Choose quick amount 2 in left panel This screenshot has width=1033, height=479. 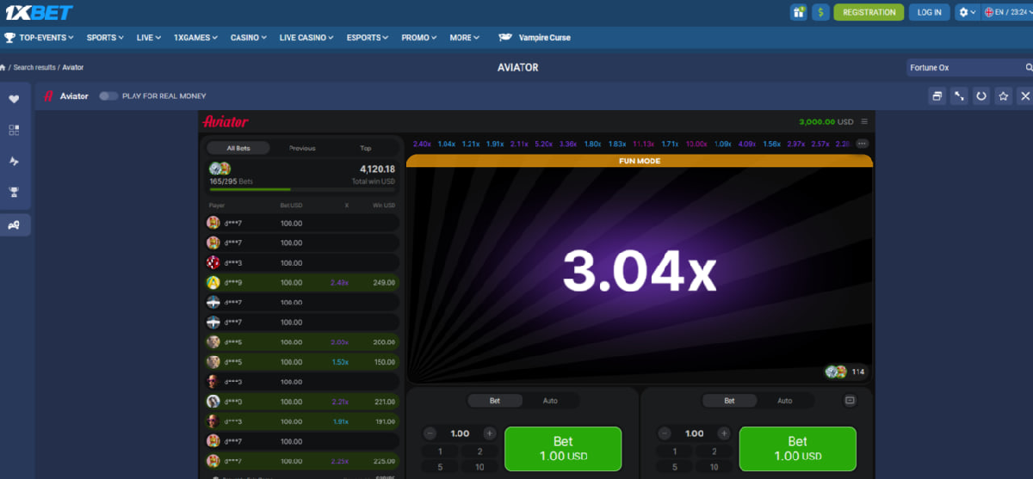(x=479, y=451)
